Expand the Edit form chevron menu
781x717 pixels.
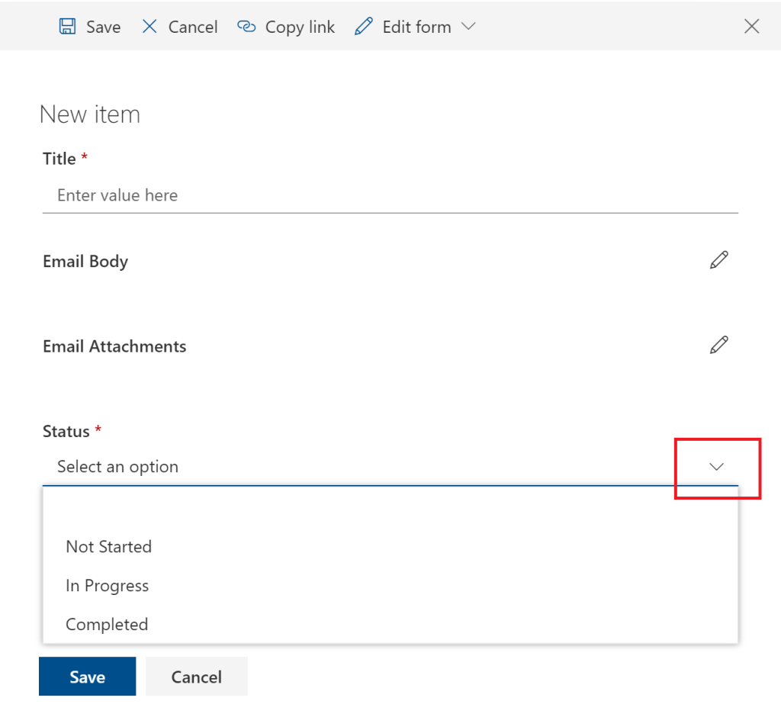tap(468, 27)
